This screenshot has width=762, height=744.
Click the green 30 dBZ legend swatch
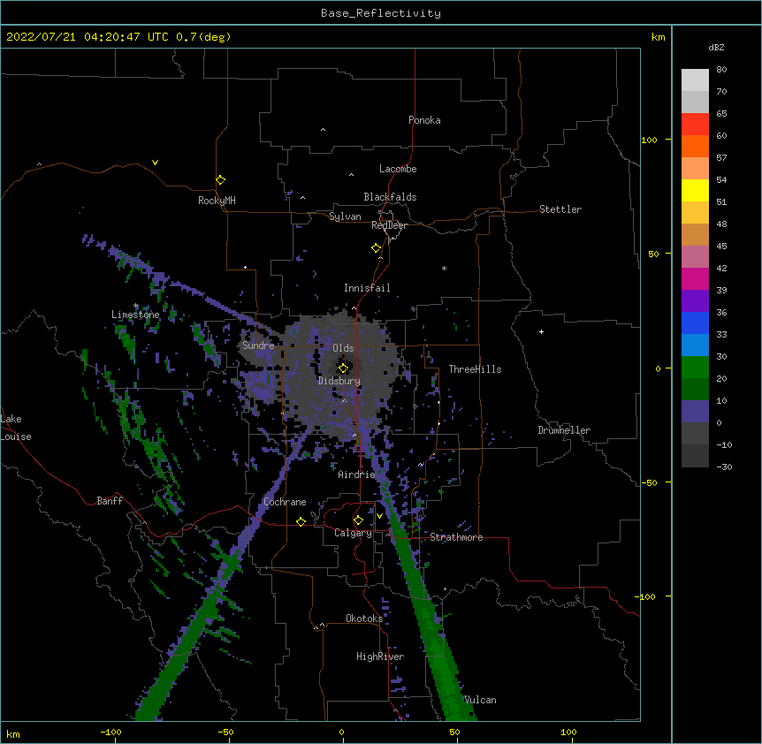point(695,368)
